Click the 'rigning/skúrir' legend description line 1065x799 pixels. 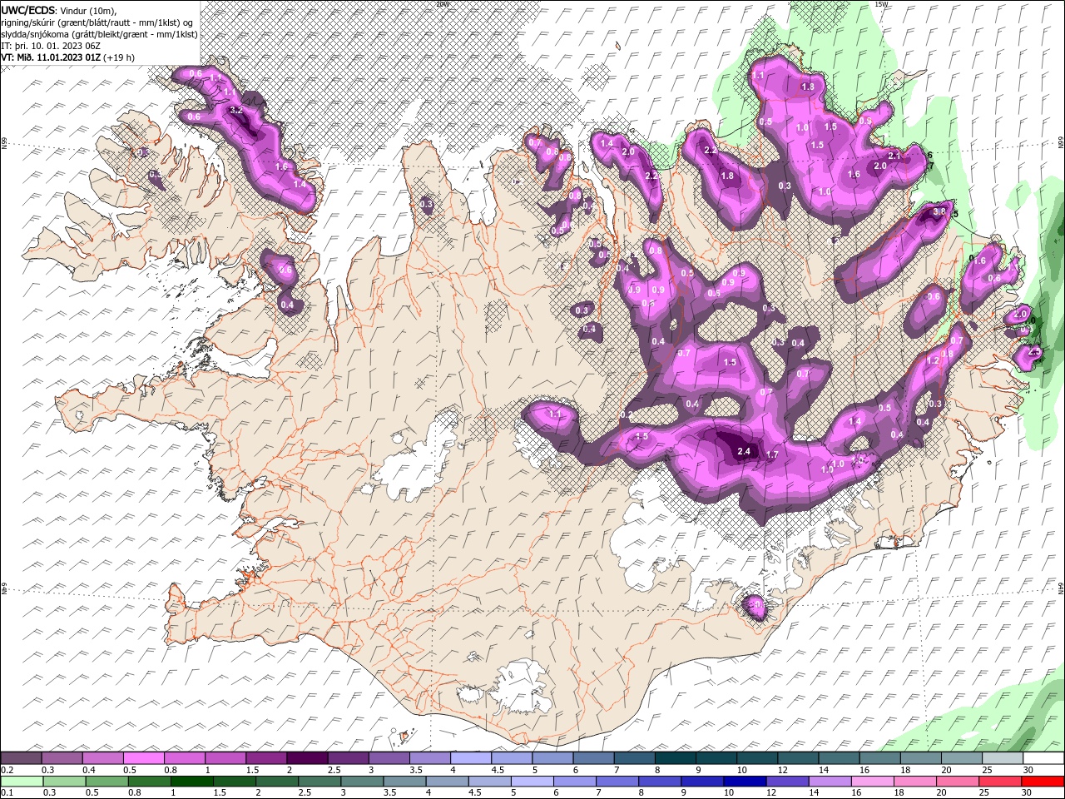[x=97, y=22]
